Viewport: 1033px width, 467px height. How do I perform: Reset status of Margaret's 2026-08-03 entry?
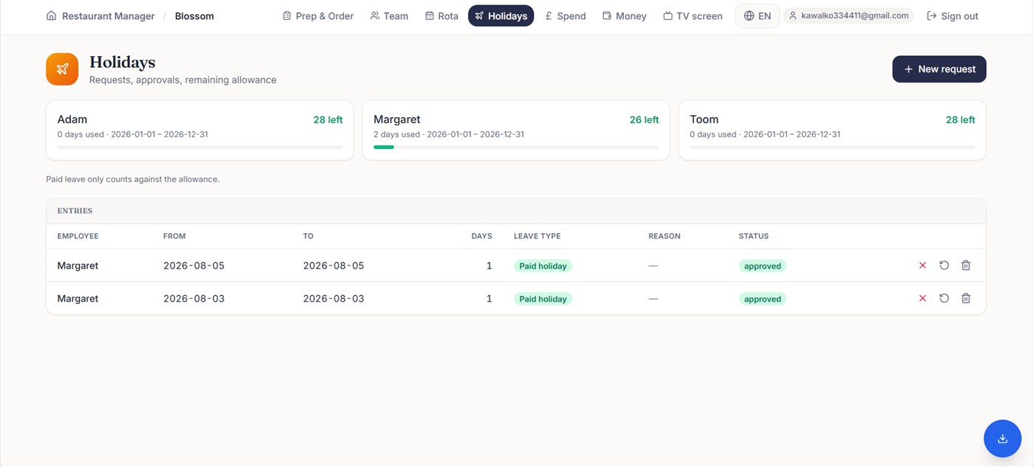pyautogui.click(x=944, y=299)
